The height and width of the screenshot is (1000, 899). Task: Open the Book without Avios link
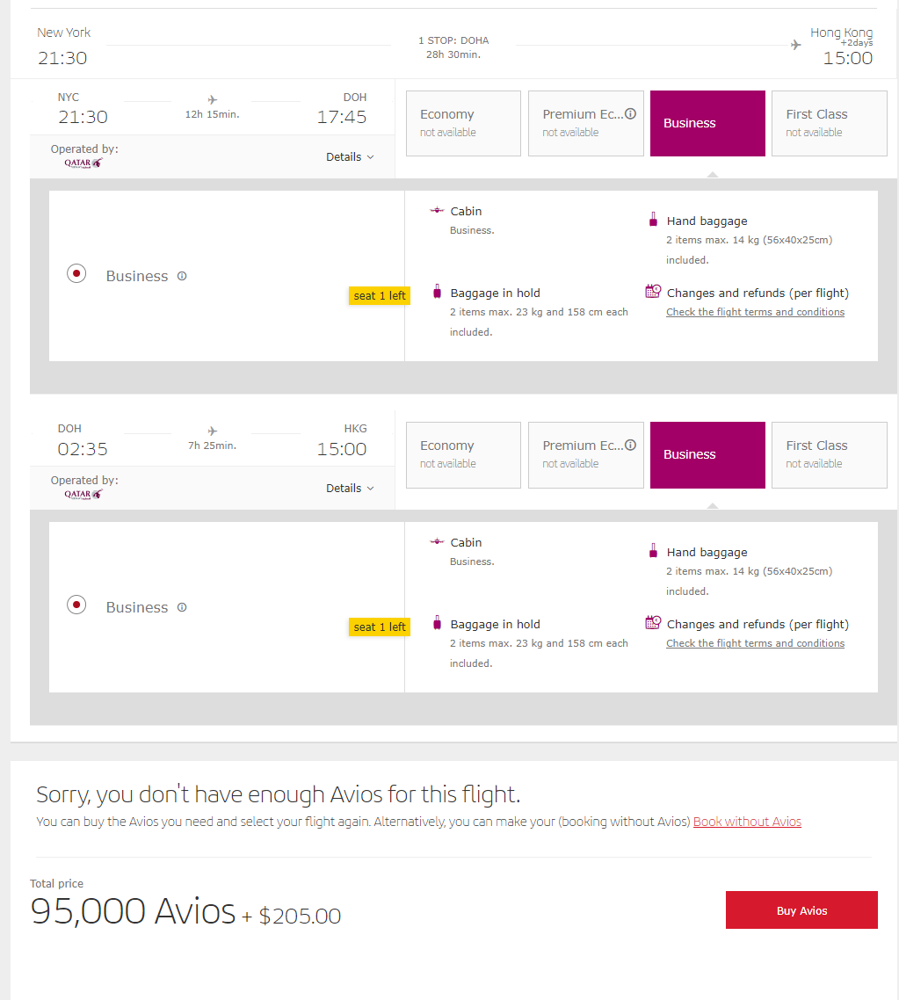click(747, 822)
